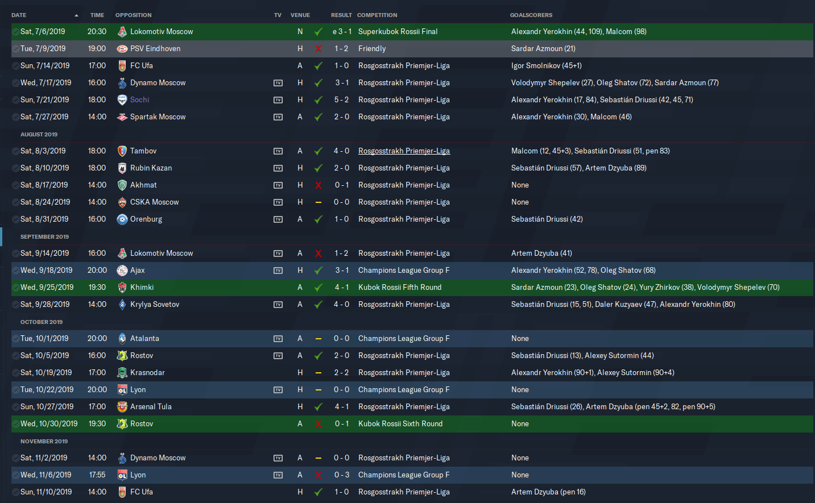Click the Rubin Kazan club badge
Viewport: 815px width, 503px height.
pos(122,168)
